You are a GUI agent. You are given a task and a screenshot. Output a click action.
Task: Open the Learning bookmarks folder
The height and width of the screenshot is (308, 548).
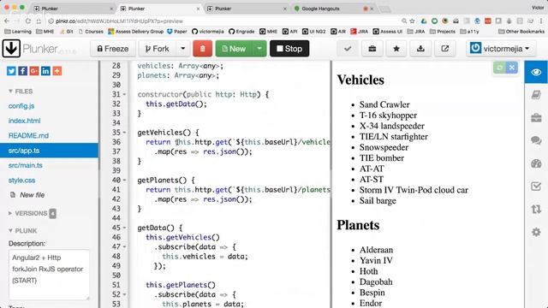point(18,32)
